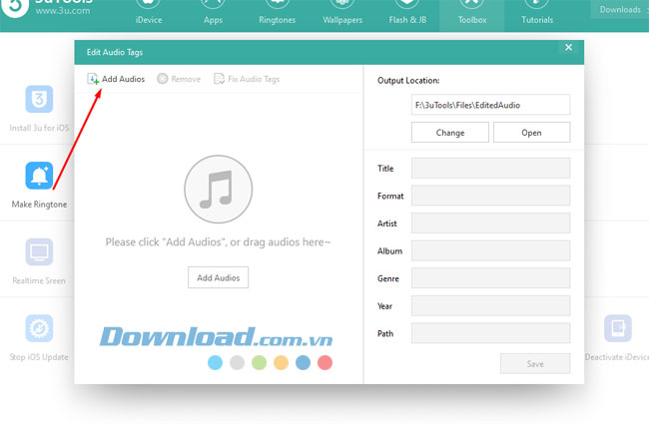Screen dimensions: 649x435
Task: Click the Open output location button
Action: click(531, 133)
